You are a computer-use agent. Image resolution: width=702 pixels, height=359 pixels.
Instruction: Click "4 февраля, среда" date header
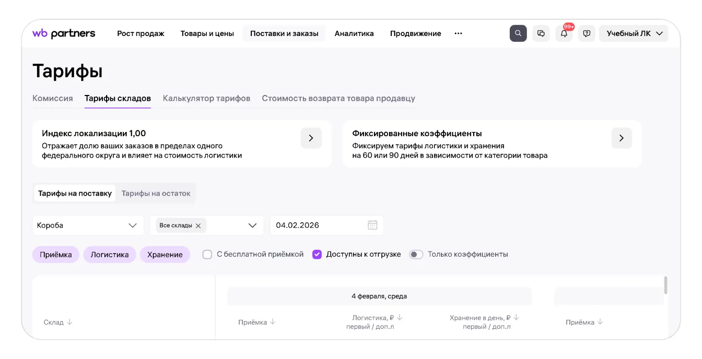pyautogui.click(x=379, y=296)
